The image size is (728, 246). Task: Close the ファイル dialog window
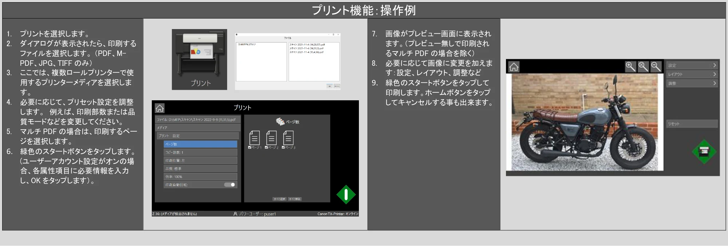click(x=338, y=35)
